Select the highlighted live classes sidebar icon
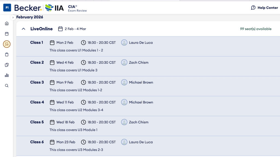The height and width of the screenshot is (157, 280). (7, 44)
